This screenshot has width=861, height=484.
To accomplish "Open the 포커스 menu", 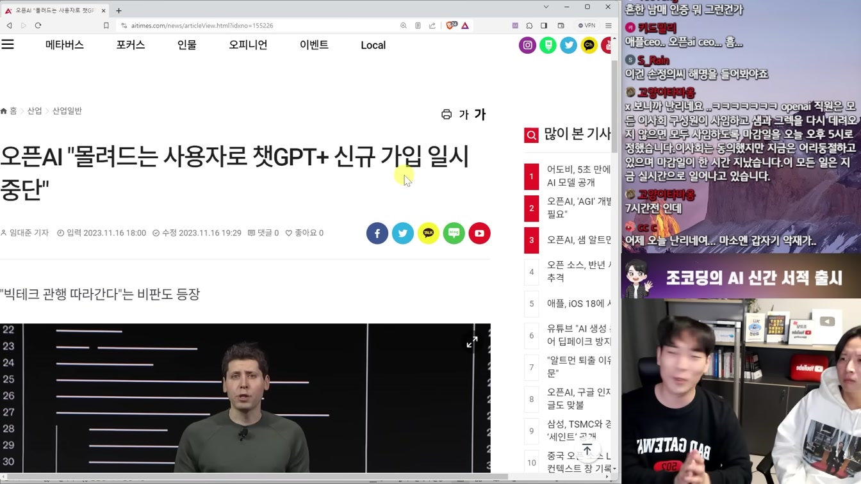I will click(x=131, y=45).
